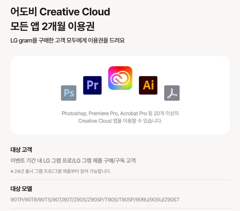Click the line 'Creative Cloud 앱을 이용할 수 있습니다.'
Viewport: 240px width, 211px height.
coord(120,121)
